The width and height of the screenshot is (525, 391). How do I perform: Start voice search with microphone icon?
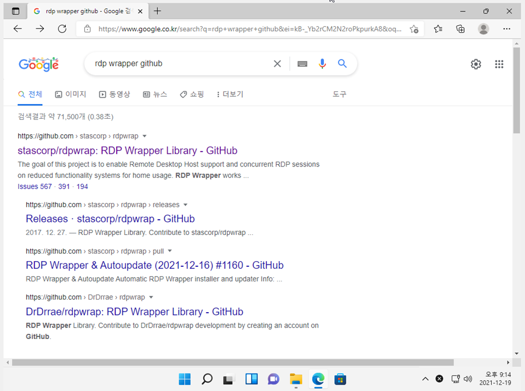click(322, 64)
